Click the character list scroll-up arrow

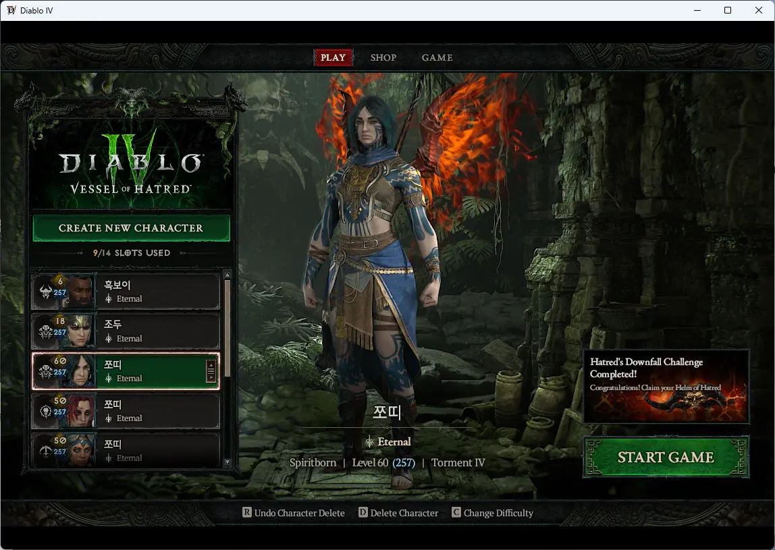tap(228, 275)
